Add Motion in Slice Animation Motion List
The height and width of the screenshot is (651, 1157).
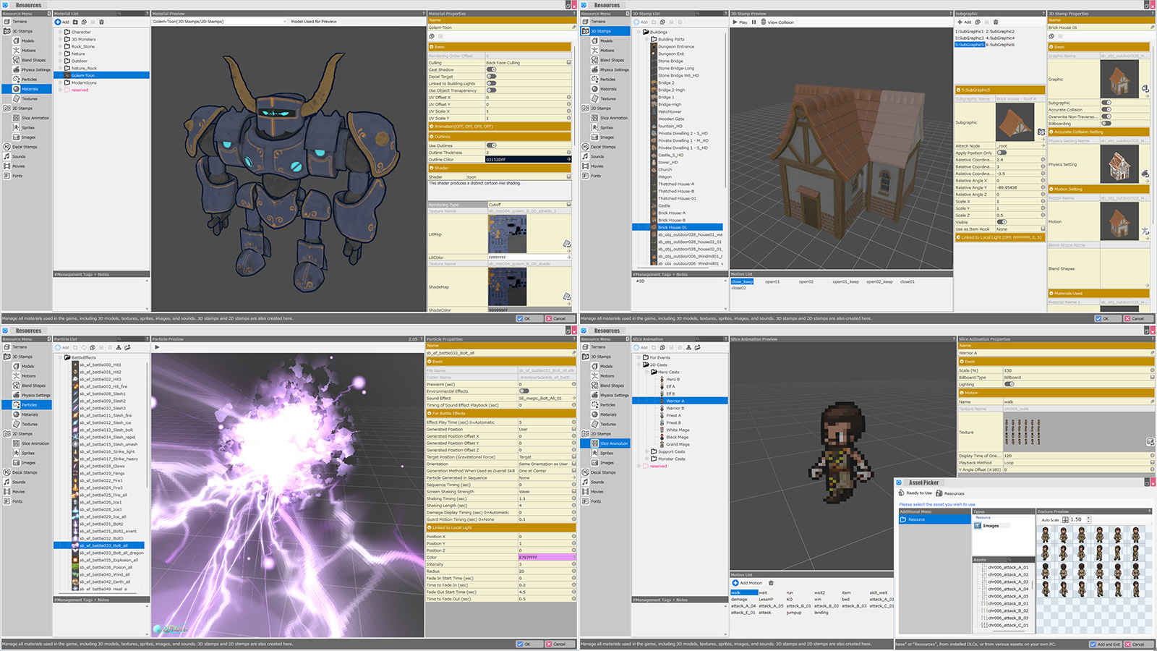(x=747, y=582)
